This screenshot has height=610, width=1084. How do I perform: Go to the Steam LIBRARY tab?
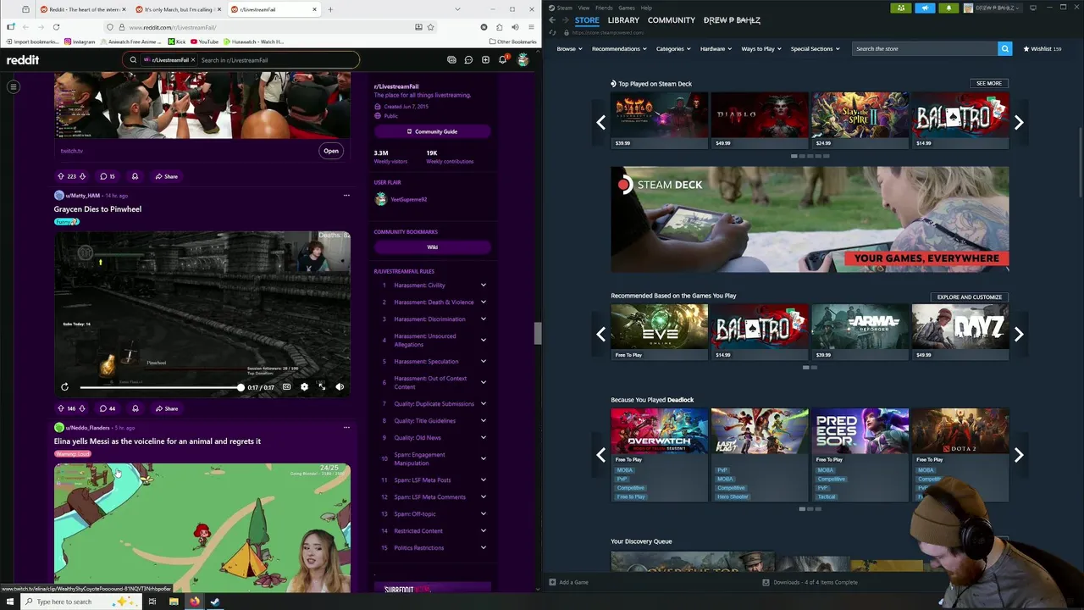tap(623, 20)
